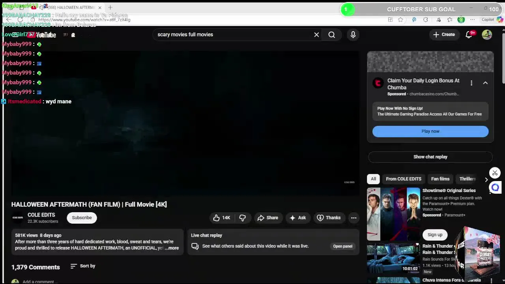Click Show chat replay
The width and height of the screenshot is (505, 284).
(x=430, y=157)
